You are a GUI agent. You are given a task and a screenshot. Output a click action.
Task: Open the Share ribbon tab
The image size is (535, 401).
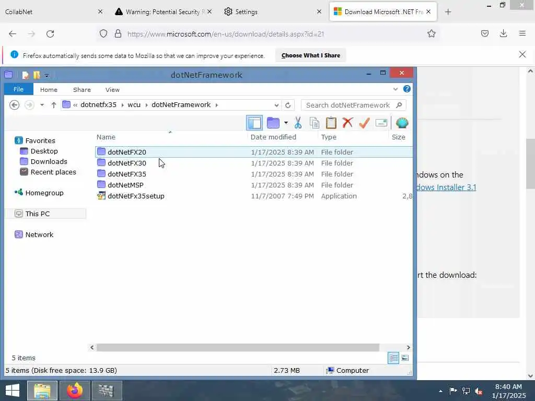coord(82,90)
